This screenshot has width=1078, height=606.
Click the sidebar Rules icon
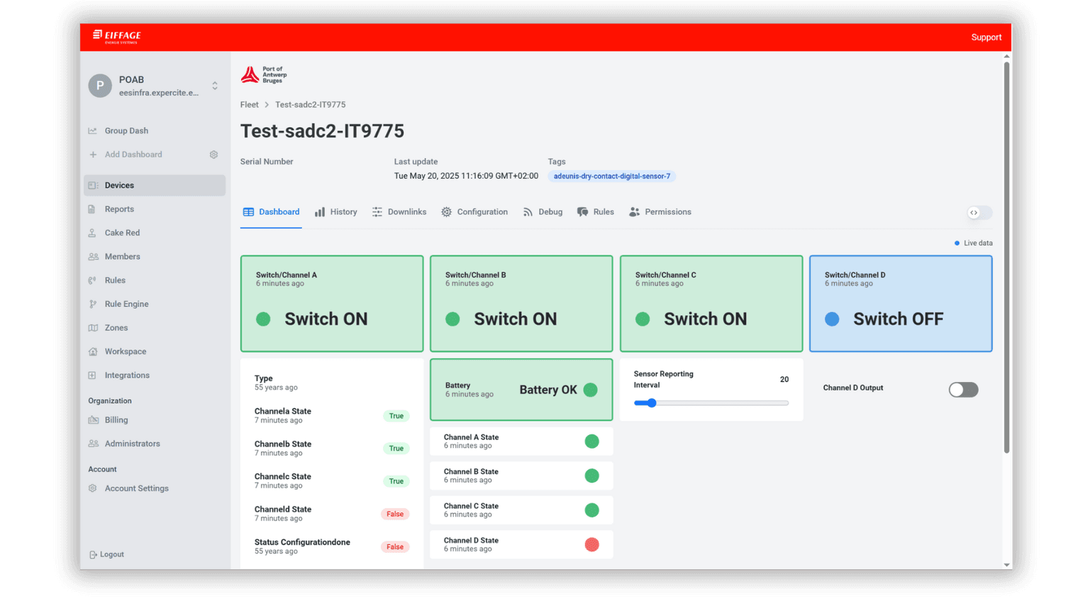point(92,280)
